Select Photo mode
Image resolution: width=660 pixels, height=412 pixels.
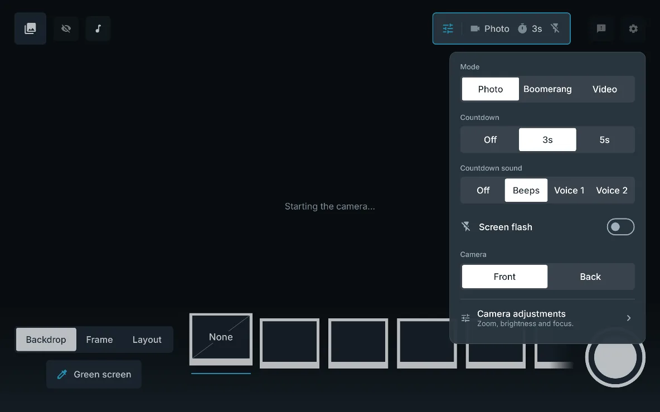(491, 89)
